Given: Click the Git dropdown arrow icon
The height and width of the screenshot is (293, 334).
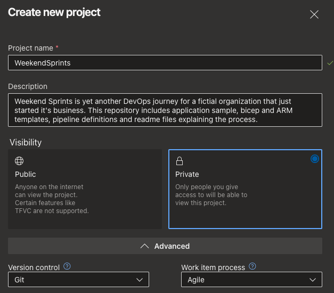Looking at the screenshot, I should [x=140, y=280].
